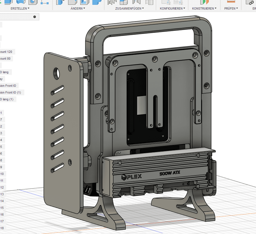The width and height of the screenshot is (256, 234).
Task: Open the ÄNDERN dropdown menu
Action: click(x=78, y=8)
